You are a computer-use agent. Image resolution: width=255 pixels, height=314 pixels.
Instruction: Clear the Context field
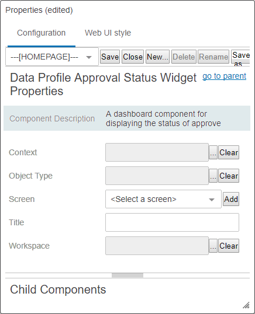[229, 152]
